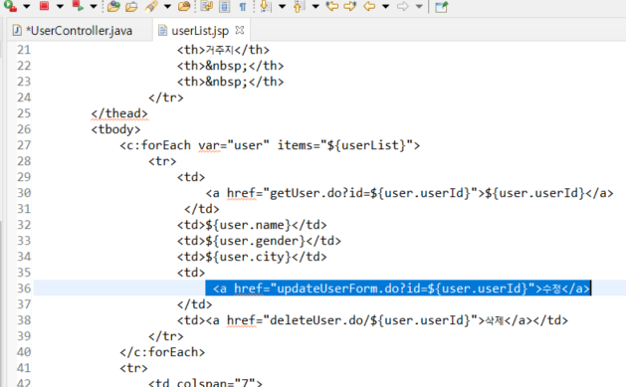This screenshot has width=626, height=387.
Task: Click ${user.name} text on line 32
Action: click(249, 225)
